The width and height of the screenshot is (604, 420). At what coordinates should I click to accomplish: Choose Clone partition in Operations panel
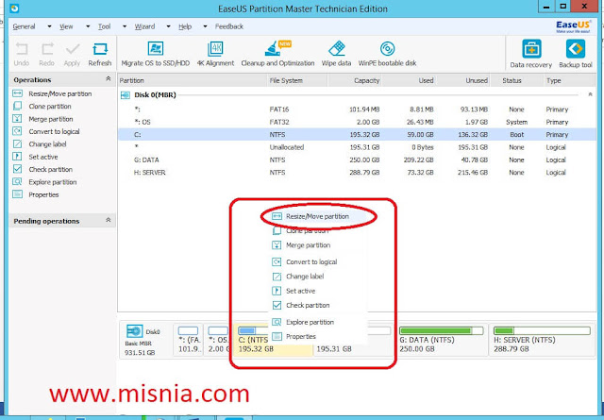pos(42,107)
